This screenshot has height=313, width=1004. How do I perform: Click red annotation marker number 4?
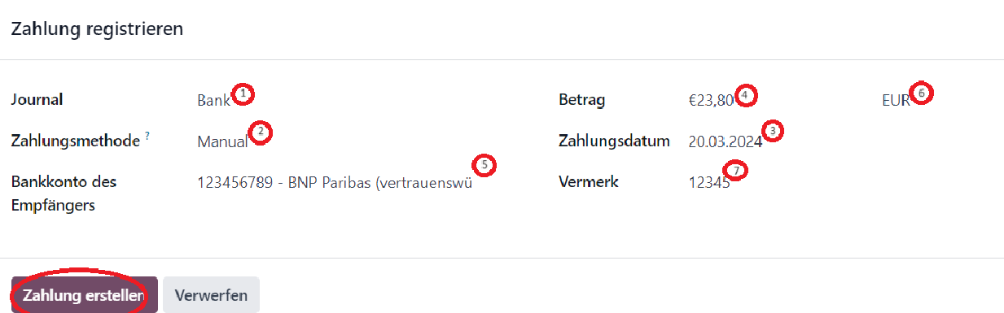pyautogui.click(x=745, y=93)
